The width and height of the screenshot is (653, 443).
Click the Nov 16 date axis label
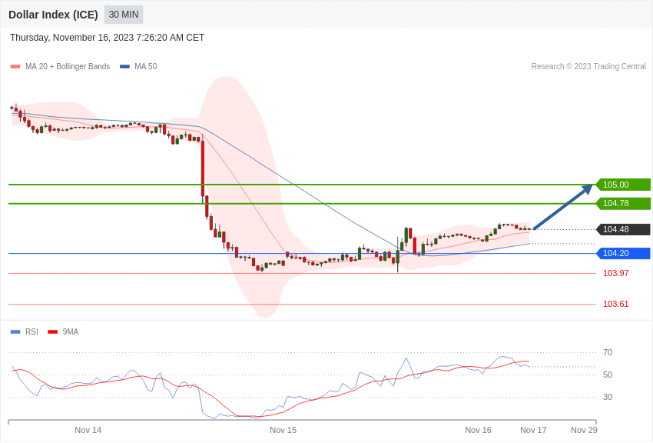(478, 430)
